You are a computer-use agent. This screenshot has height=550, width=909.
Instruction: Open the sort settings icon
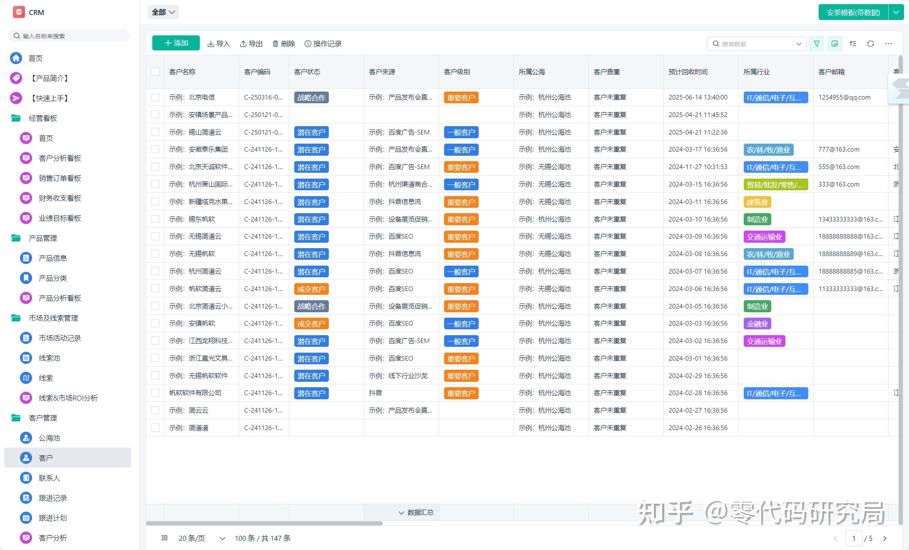[x=852, y=43]
